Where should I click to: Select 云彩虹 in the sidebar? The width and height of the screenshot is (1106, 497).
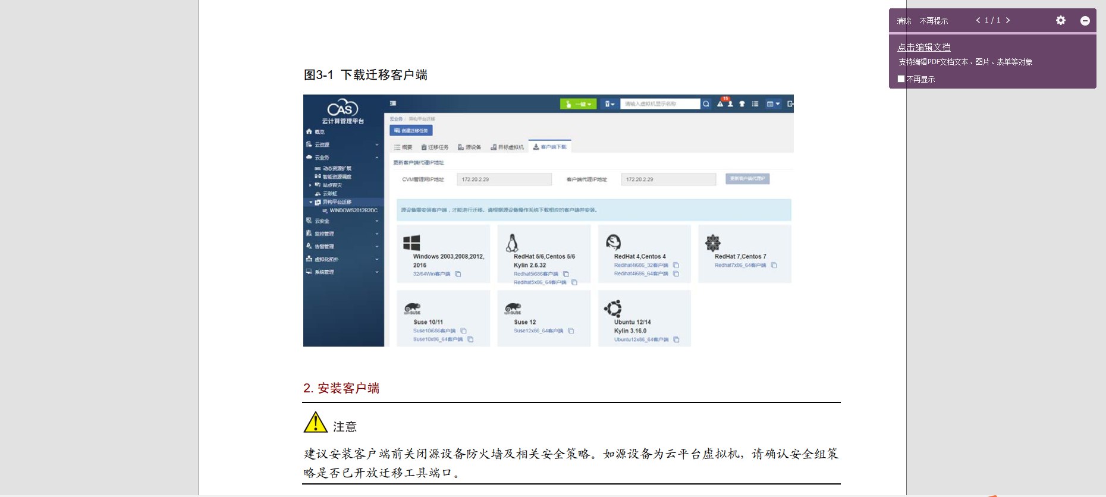click(330, 194)
